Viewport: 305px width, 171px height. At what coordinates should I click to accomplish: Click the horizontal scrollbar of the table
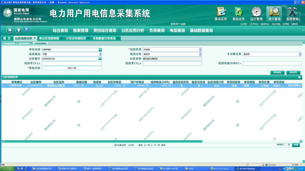[x=103, y=141]
